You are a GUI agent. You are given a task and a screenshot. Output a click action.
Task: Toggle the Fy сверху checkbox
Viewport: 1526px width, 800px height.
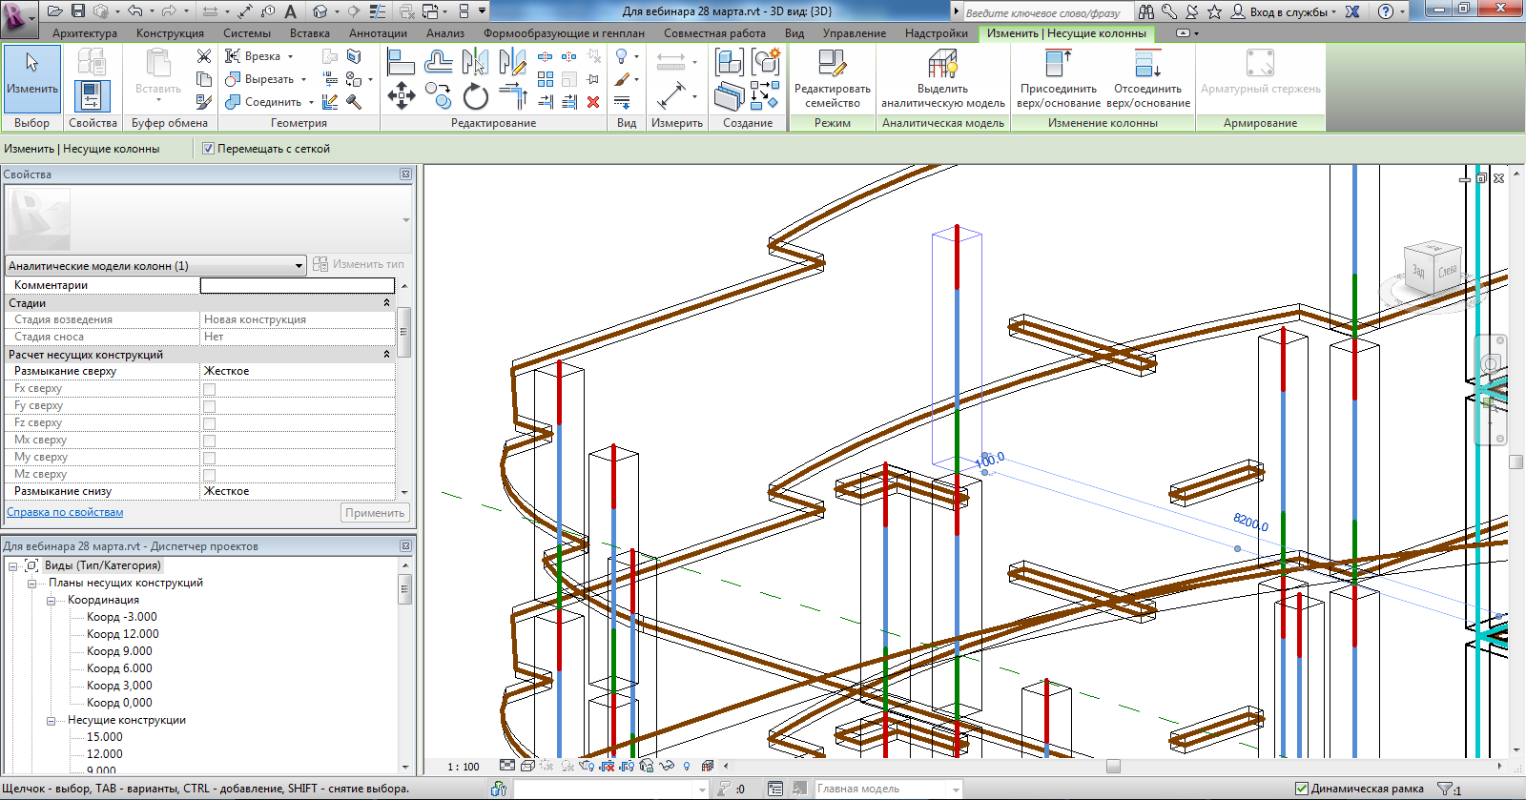[x=209, y=406]
